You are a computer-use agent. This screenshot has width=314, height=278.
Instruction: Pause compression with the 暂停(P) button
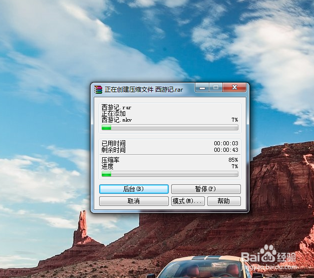206,189
